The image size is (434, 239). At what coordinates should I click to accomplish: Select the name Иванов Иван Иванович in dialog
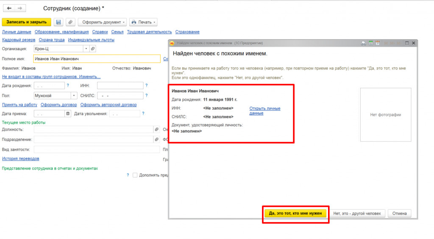click(195, 91)
